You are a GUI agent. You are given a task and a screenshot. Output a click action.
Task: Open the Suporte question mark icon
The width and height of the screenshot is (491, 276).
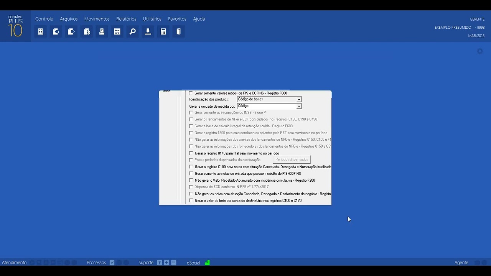(x=160, y=263)
